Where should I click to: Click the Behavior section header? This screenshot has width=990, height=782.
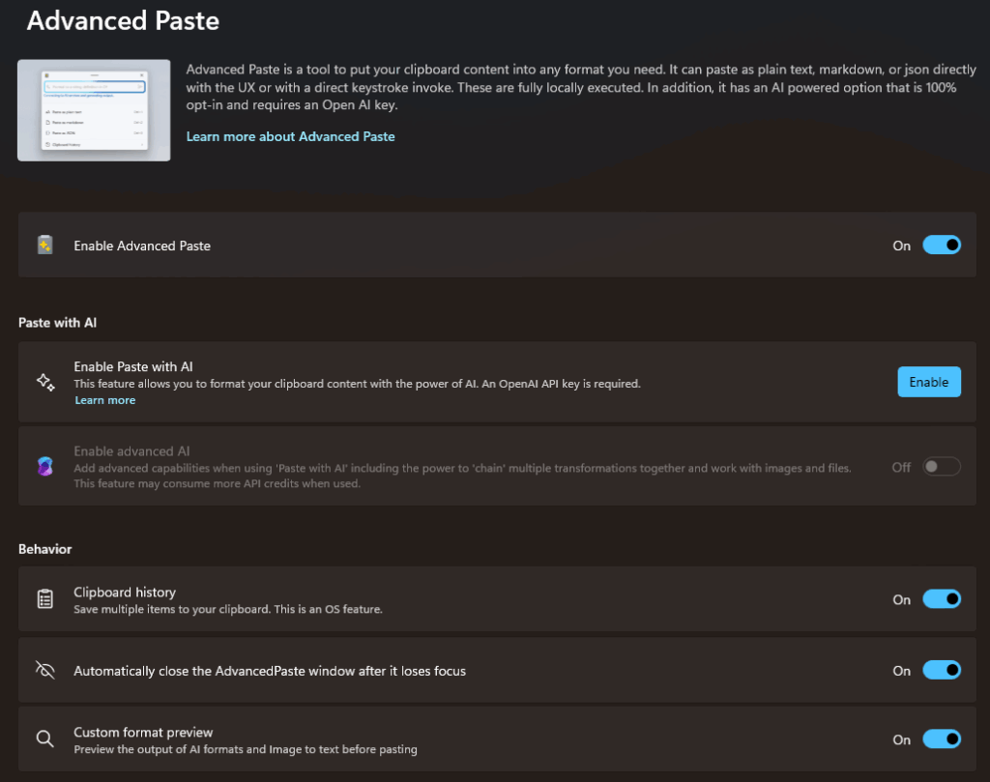coord(45,549)
